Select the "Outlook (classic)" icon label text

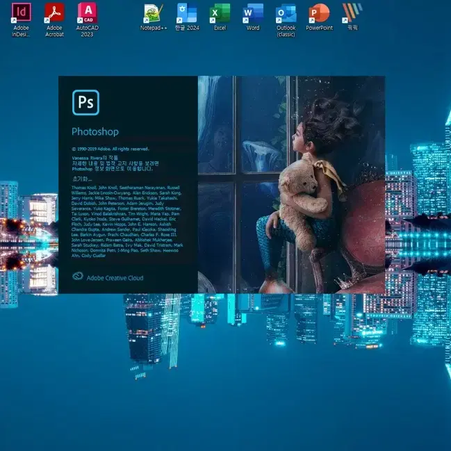point(286,31)
